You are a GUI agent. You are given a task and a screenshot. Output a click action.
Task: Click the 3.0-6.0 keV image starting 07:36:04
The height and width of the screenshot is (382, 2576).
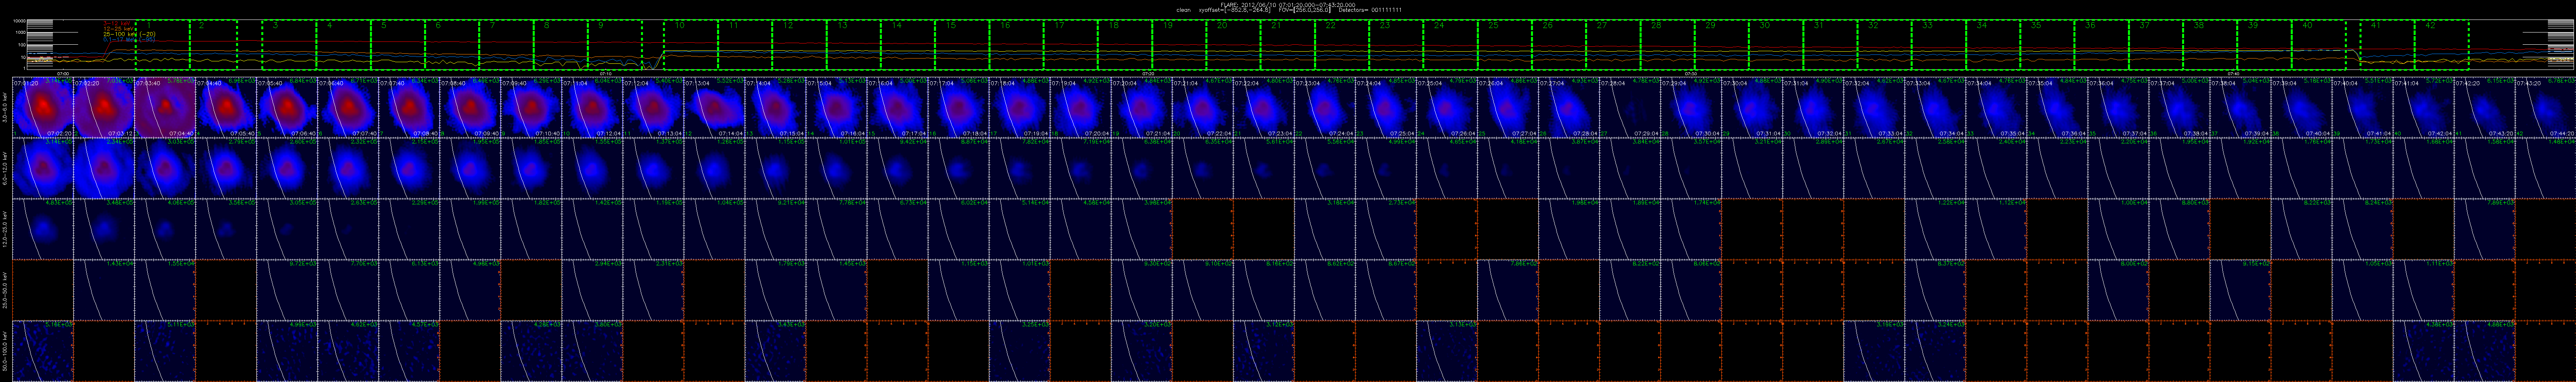[x=2118, y=107]
